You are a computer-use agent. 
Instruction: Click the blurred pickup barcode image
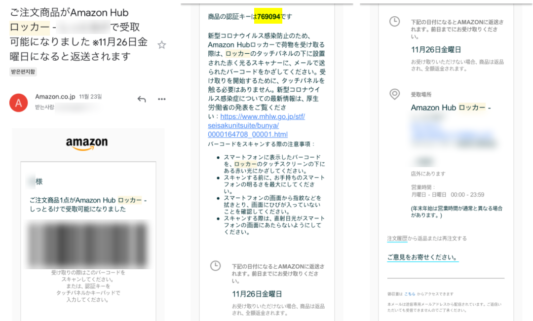point(88,244)
